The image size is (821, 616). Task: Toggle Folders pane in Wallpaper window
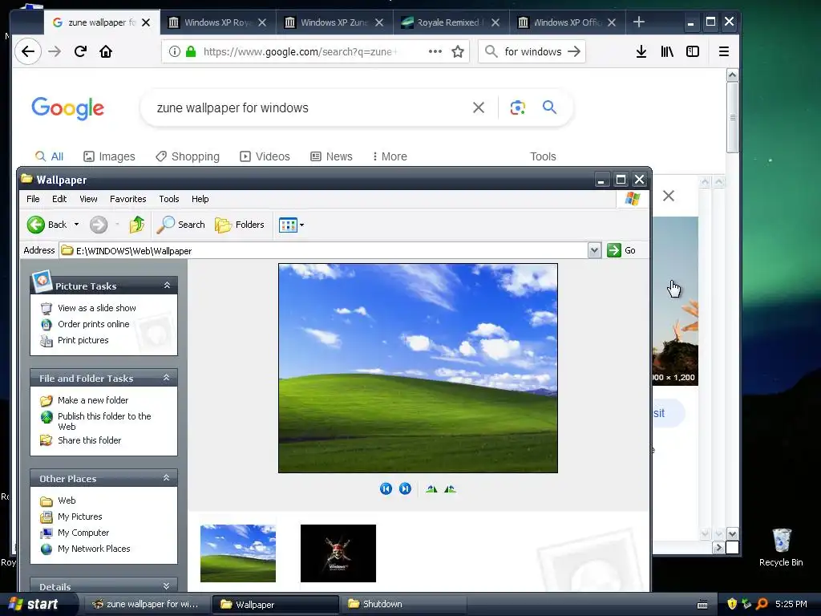click(240, 225)
